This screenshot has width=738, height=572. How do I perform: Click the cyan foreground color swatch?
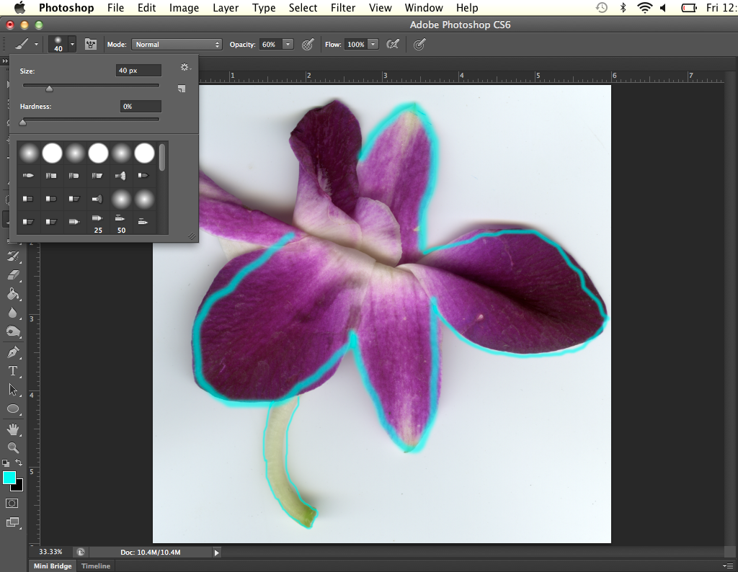point(9,478)
